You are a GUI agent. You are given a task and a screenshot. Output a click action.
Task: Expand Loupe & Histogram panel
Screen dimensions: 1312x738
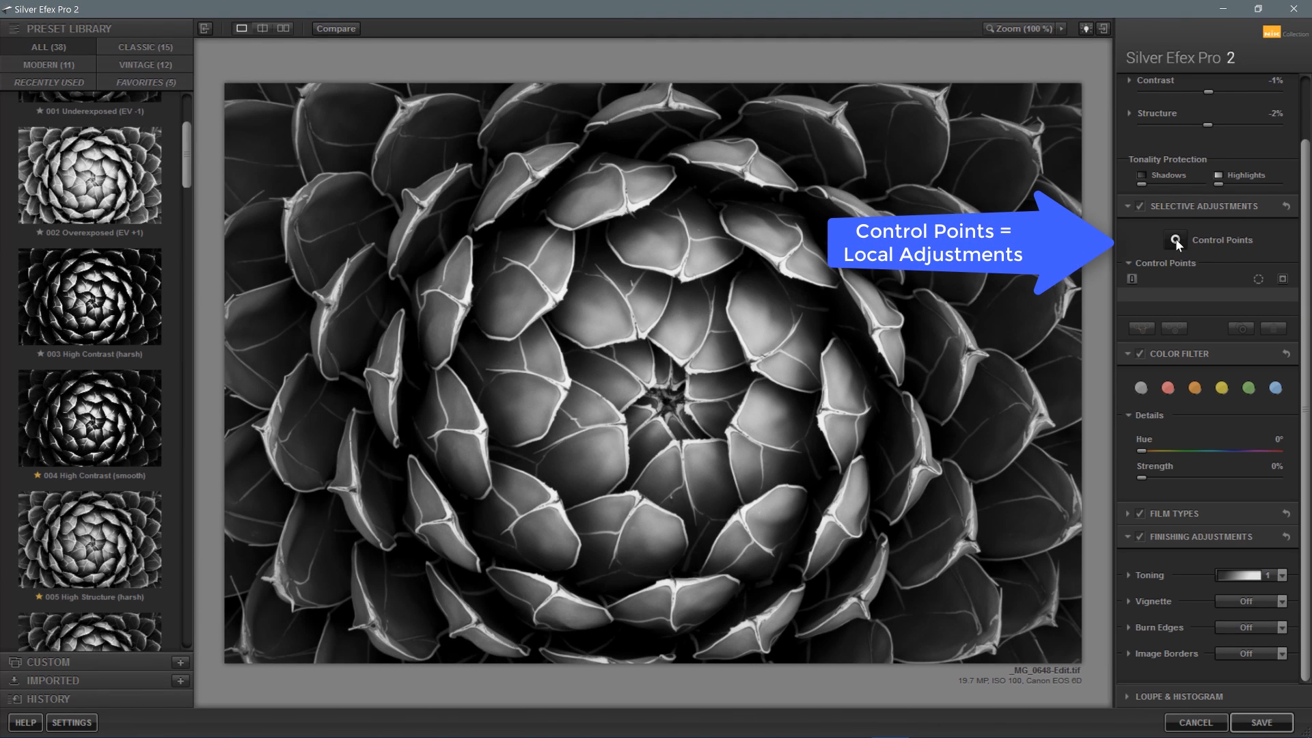point(1127,696)
